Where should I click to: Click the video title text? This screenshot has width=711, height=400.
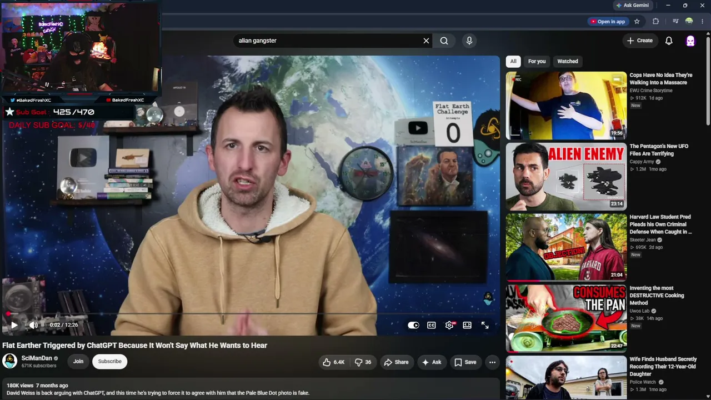(135, 346)
